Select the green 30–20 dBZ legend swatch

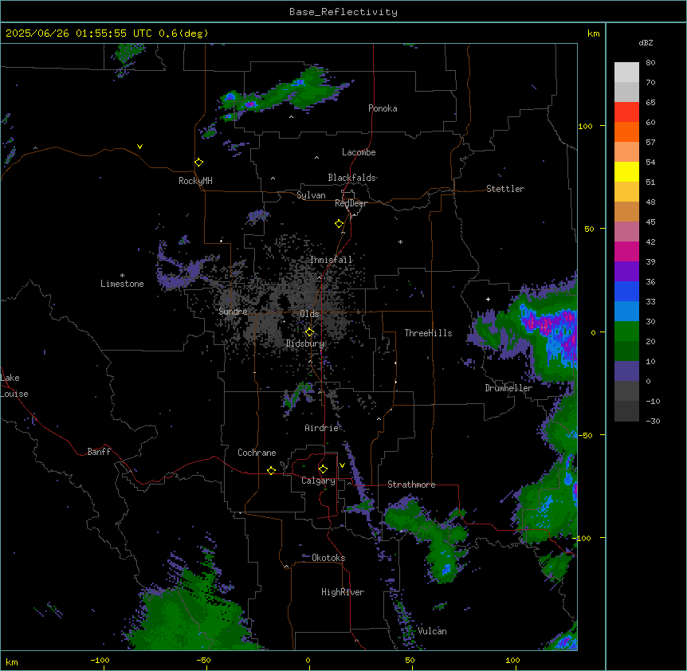[x=626, y=332]
